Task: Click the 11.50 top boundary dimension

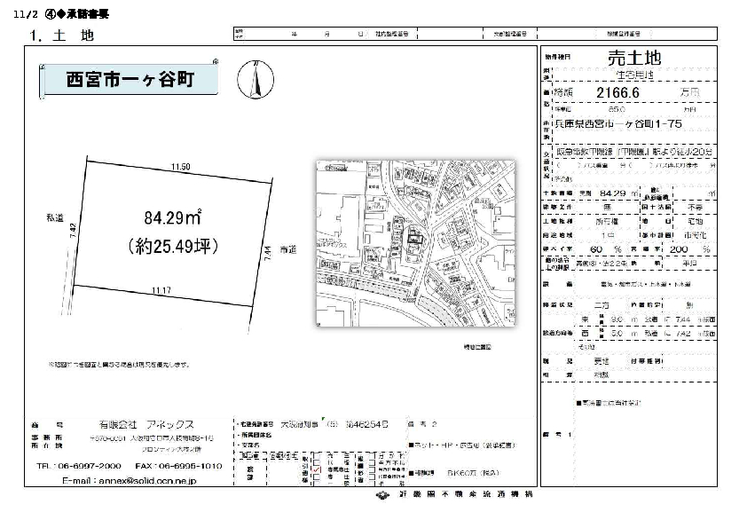Action: (180, 166)
